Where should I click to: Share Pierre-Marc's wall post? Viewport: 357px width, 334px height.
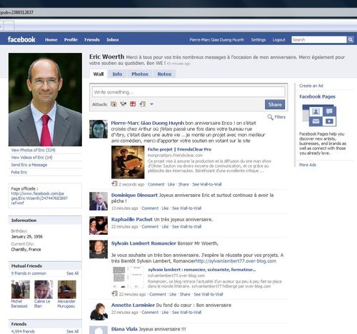coord(183,184)
